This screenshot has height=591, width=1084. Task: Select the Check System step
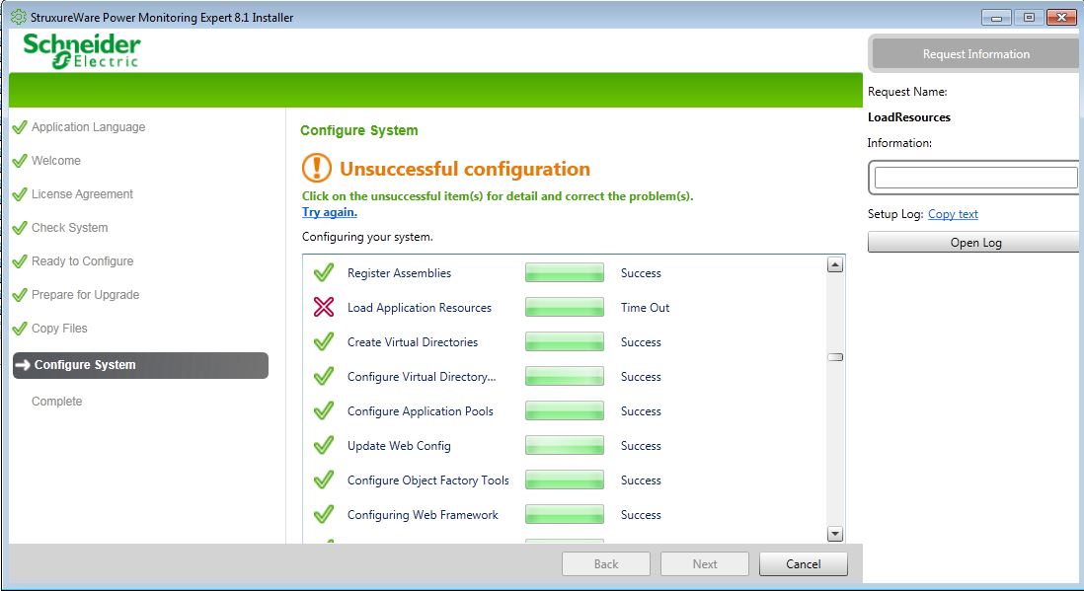69,227
